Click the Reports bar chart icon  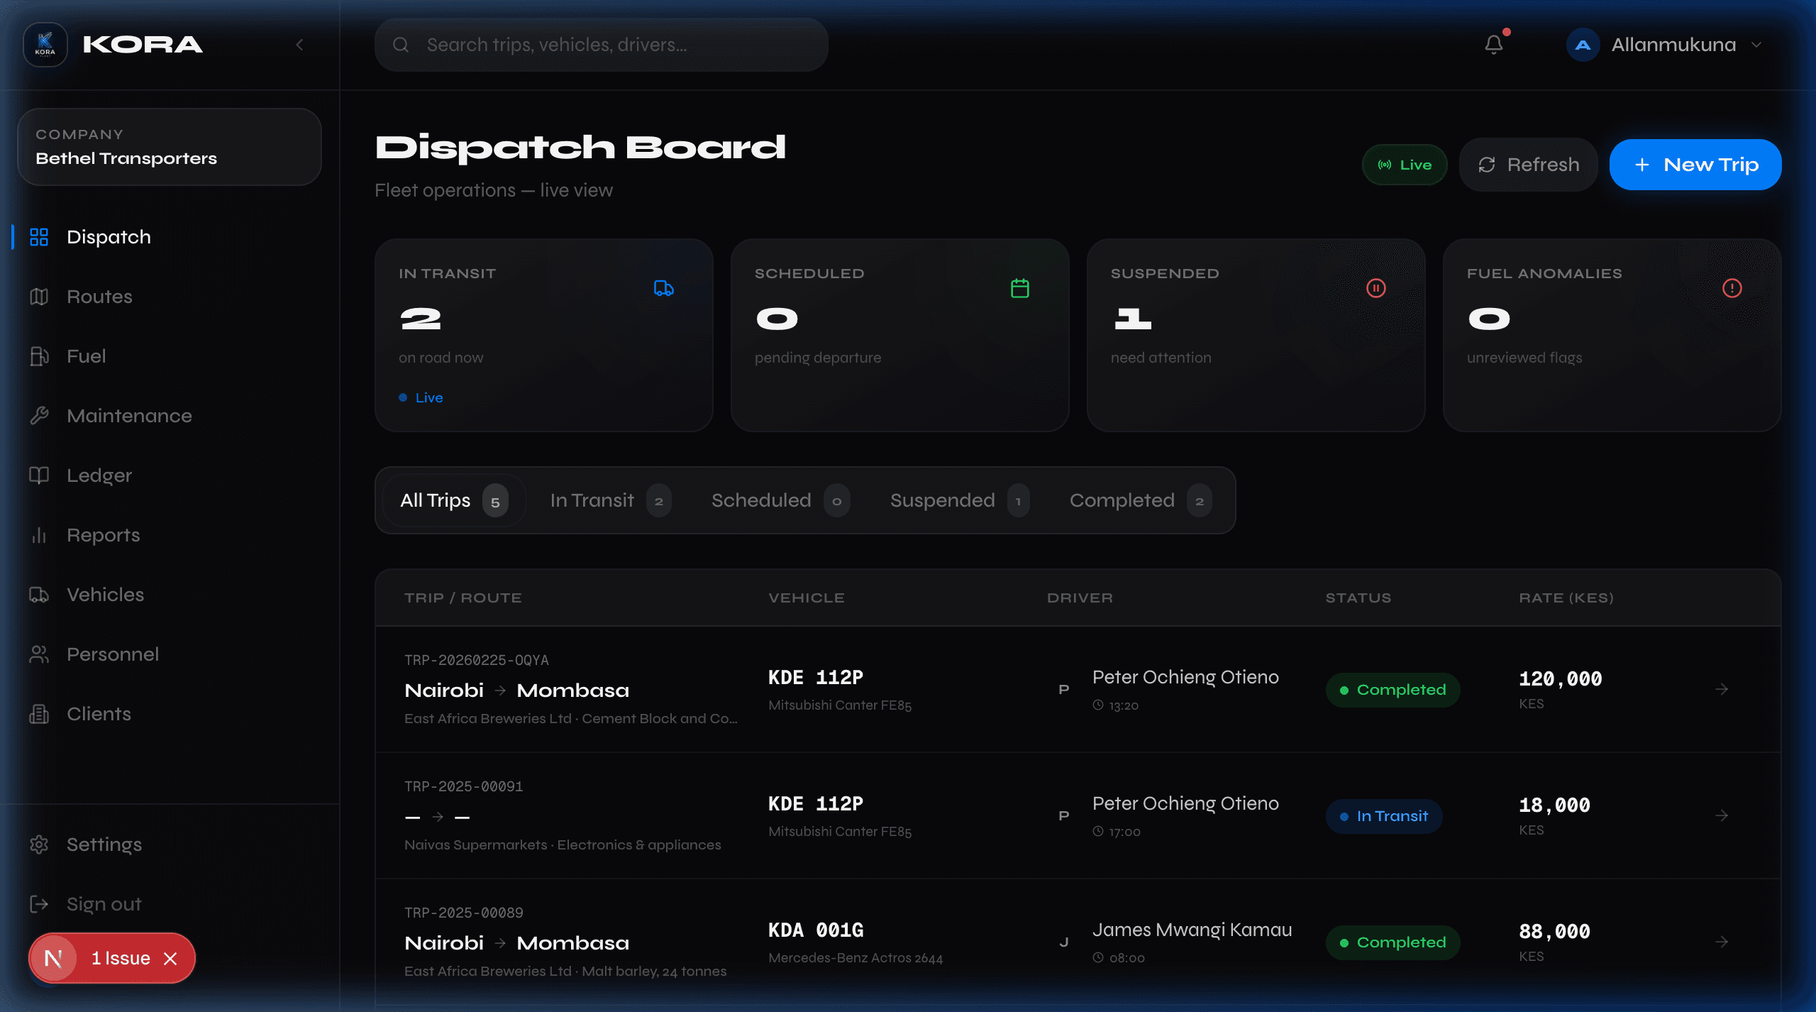point(39,535)
